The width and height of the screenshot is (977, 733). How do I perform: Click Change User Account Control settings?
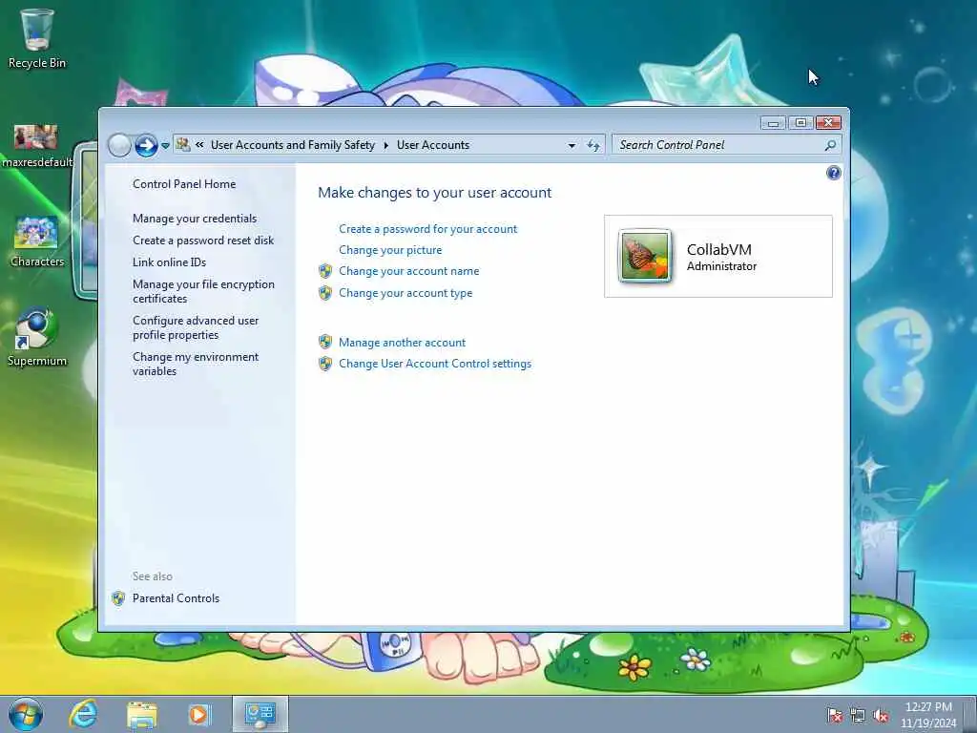click(435, 364)
